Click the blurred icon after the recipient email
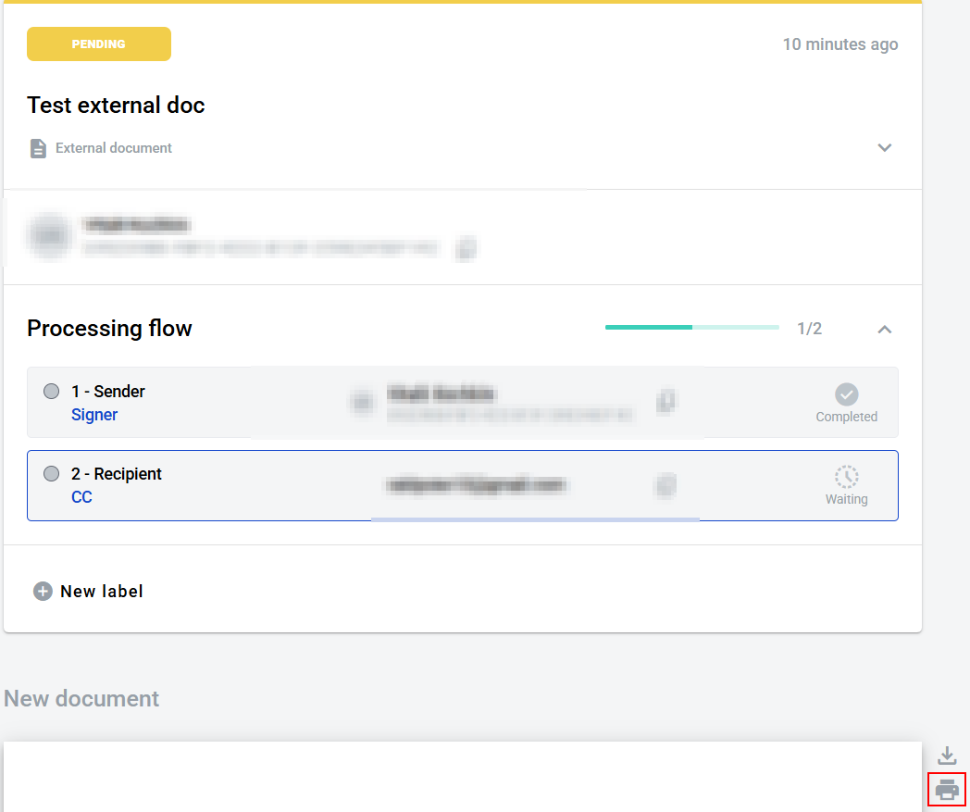Screen dimensions: 970x812 [665, 485]
